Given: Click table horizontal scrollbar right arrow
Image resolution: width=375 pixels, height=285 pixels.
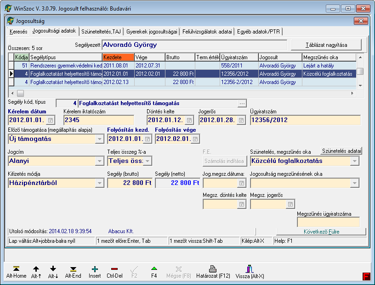Looking at the screenshot, I should [352, 94].
